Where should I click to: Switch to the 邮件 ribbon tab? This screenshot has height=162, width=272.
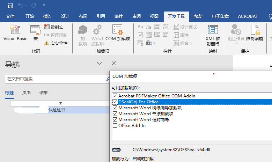tap(119, 16)
